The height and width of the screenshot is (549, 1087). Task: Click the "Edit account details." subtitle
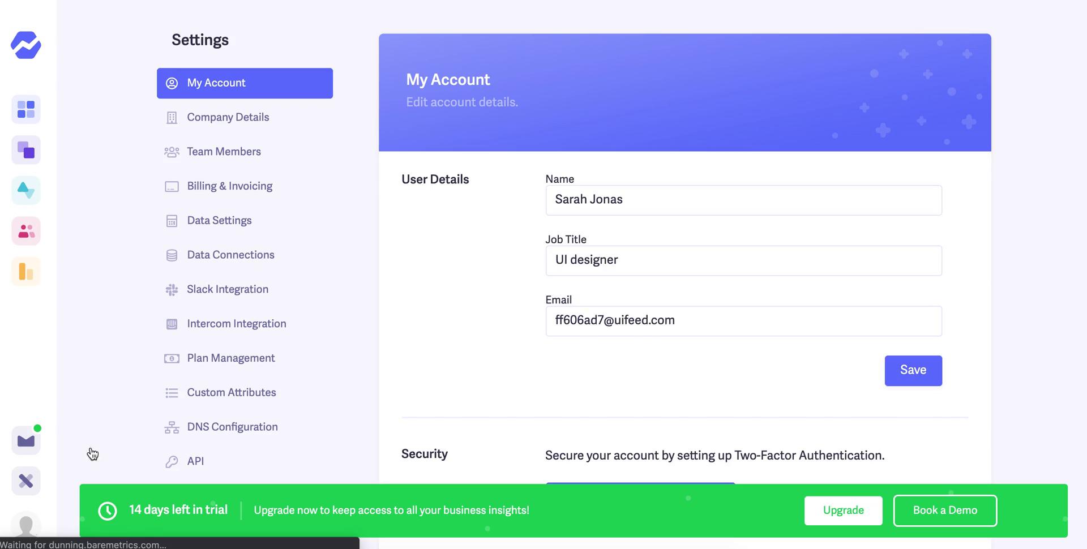click(462, 102)
